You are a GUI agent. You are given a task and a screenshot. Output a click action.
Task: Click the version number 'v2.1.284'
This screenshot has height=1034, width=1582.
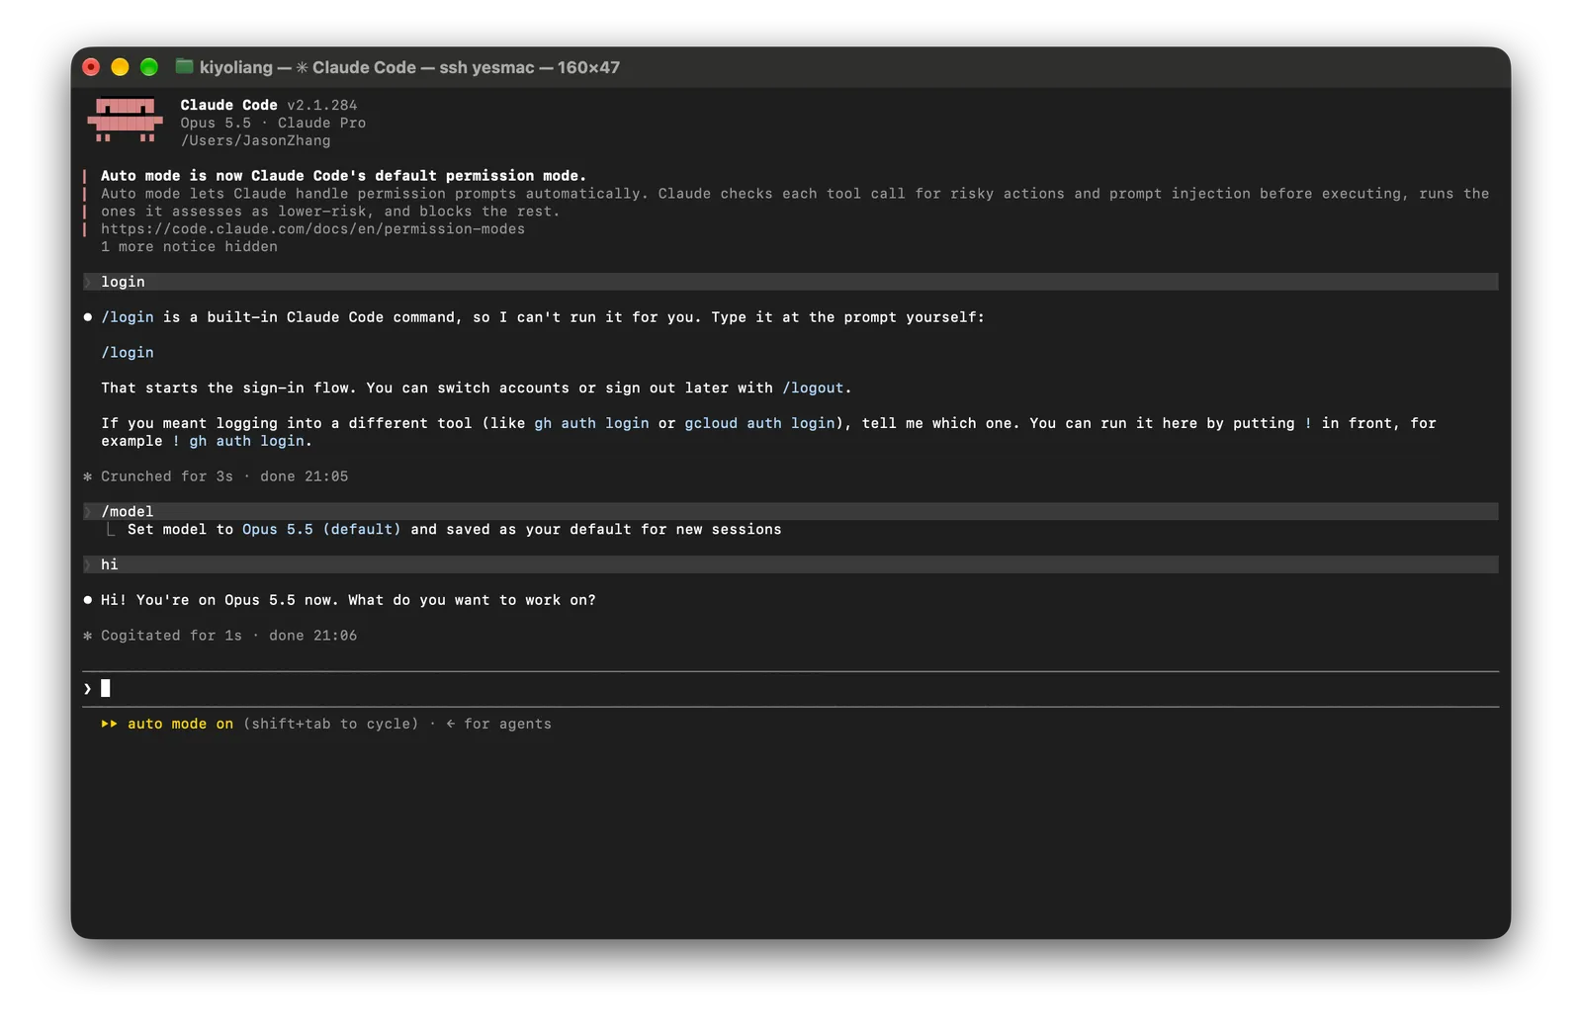[x=322, y=105]
